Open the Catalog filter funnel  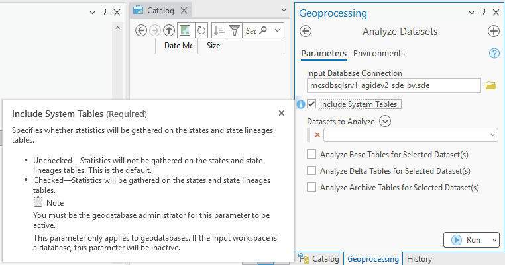(234, 30)
